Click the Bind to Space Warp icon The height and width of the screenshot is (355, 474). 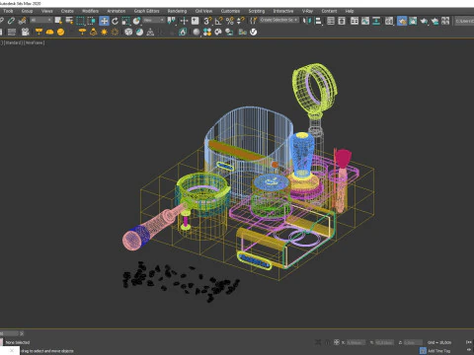(23, 21)
